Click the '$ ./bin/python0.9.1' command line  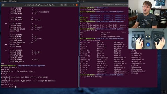coord(10,67)
